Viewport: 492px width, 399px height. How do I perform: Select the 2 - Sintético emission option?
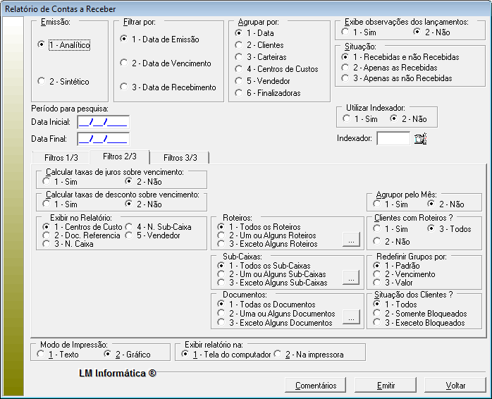click(42, 82)
